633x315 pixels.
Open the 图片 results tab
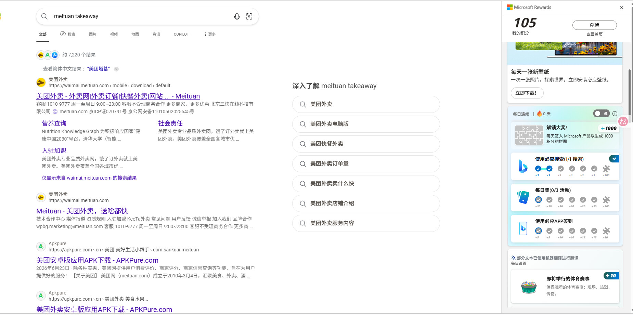click(92, 34)
